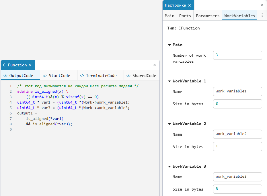Select the Parameters settings tab
The image size is (267, 196).
[208, 16]
